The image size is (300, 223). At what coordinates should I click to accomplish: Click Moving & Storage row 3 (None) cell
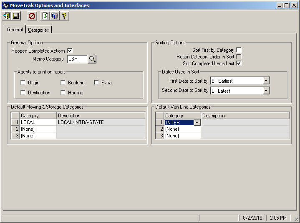(x=38, y=136)
